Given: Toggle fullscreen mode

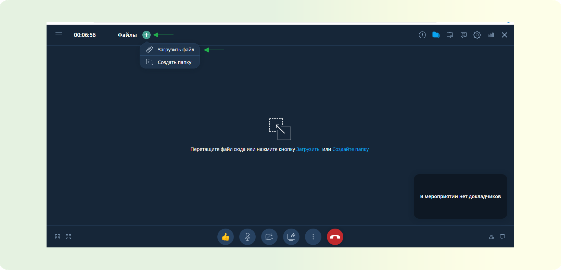Looking at the screenshot, I should tap(68, 237).
